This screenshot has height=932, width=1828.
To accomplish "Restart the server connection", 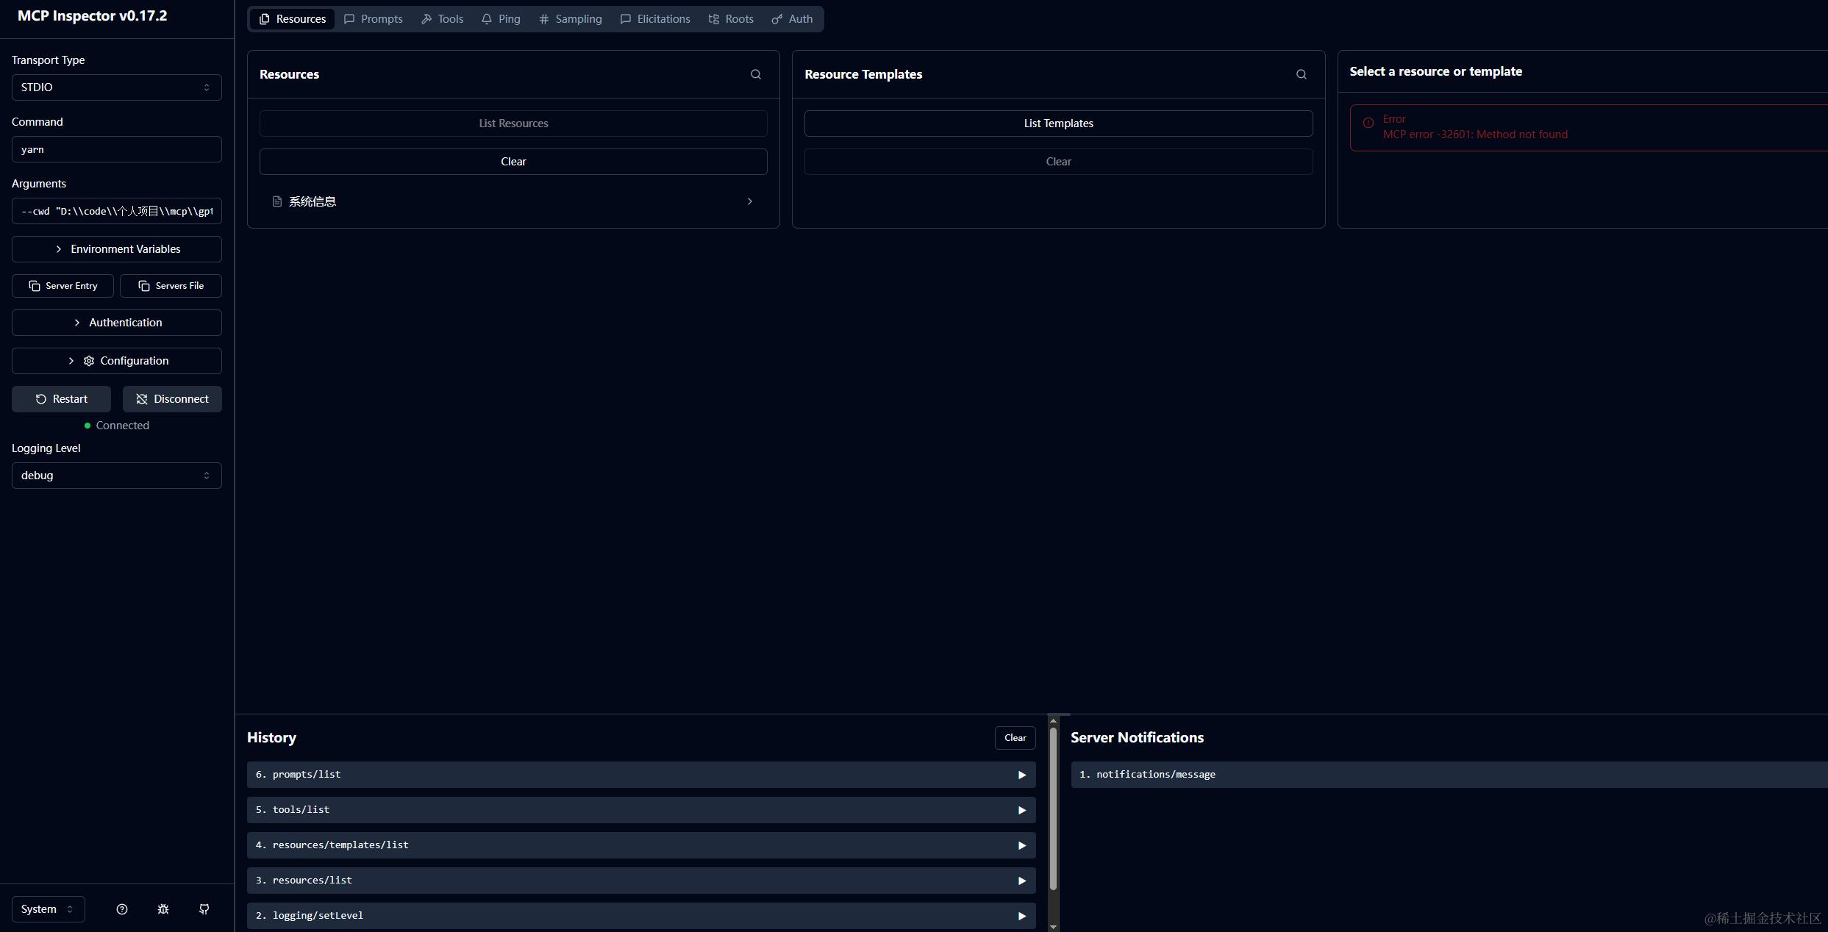I will 61,399.
